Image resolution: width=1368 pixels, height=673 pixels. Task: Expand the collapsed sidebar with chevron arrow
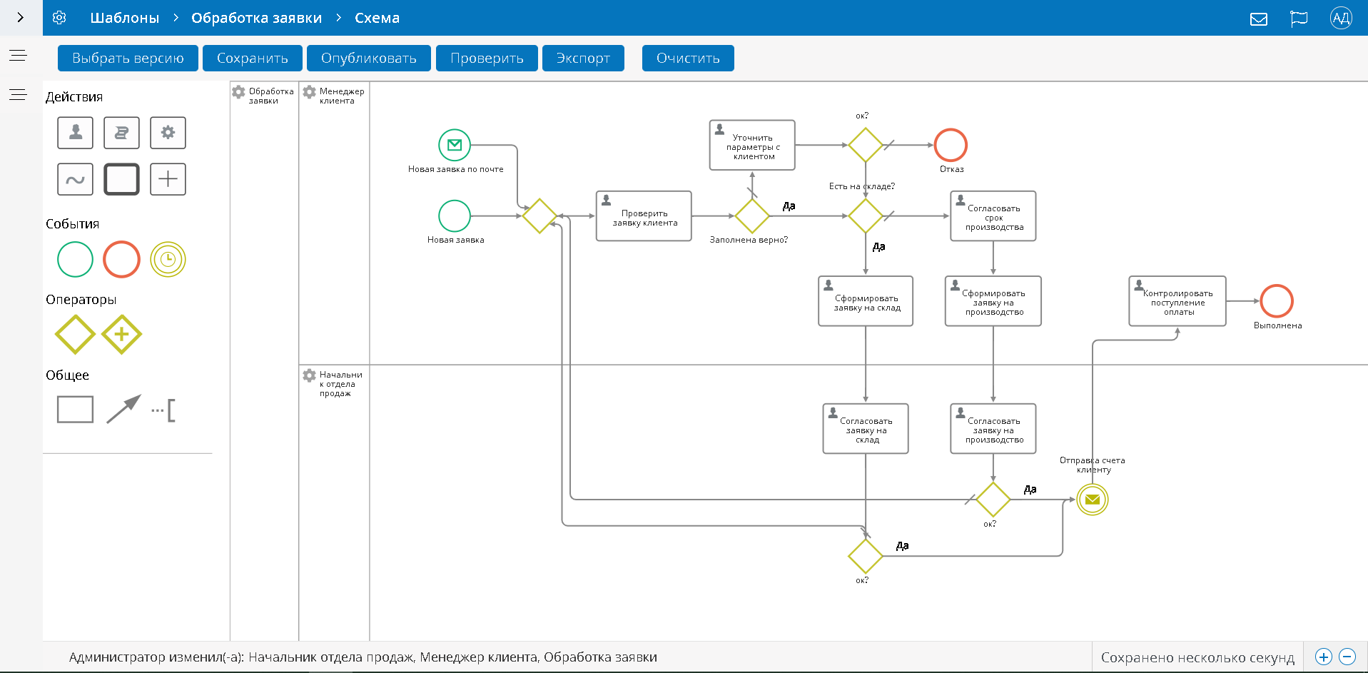[21, 18]
